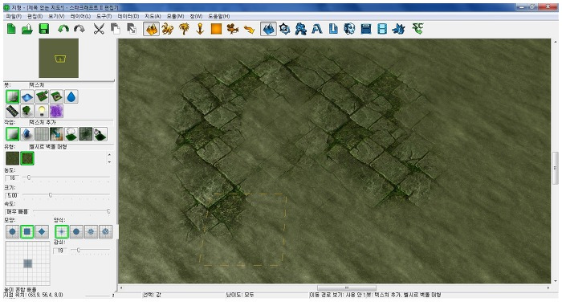Switch to the orange pathing arrow layer
This screenshot has width=562, height=302.
[x=249, y=29]
